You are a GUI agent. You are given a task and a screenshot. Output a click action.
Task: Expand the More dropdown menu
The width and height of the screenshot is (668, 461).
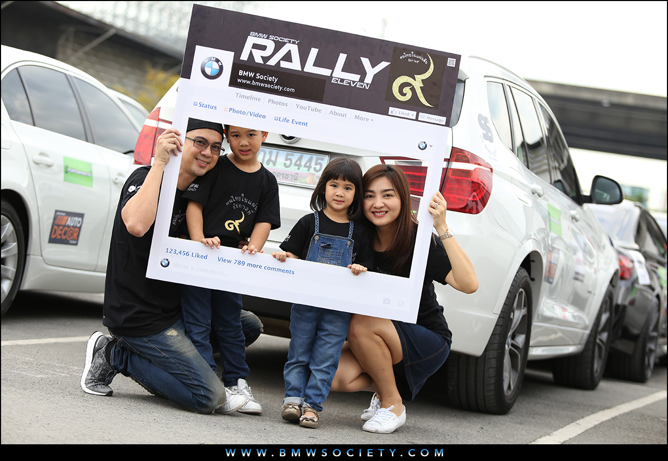pos(363,119)
